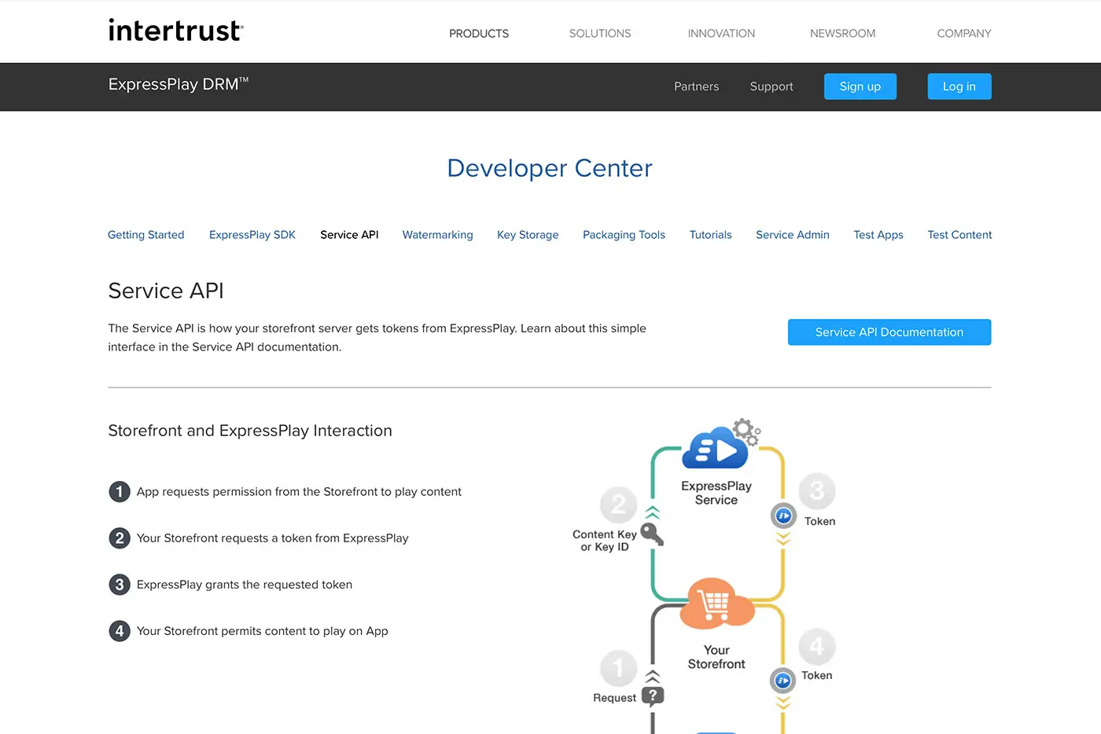Switch to the Key Storage tab
The image size is (1101, 734).
coord(528,235)
